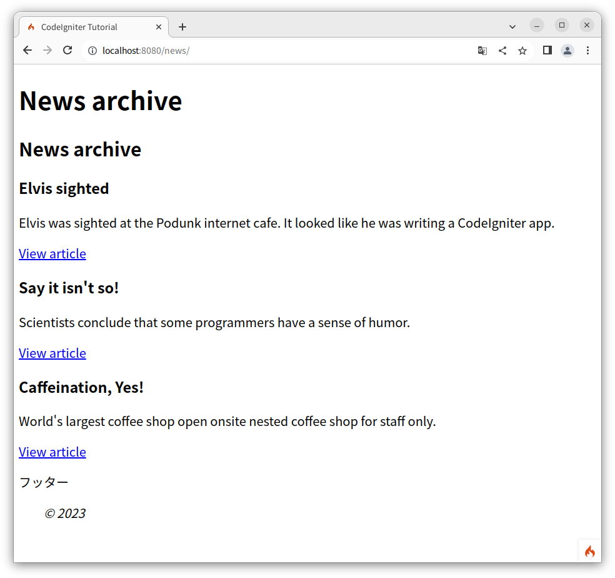This screenshot has height=578, width=615.
Task: Close the browser window
Action: pyautogui.click(x=587, y=25)
